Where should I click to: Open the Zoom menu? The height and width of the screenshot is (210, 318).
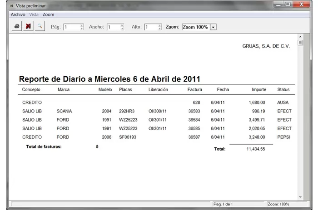tap(48, 15)
